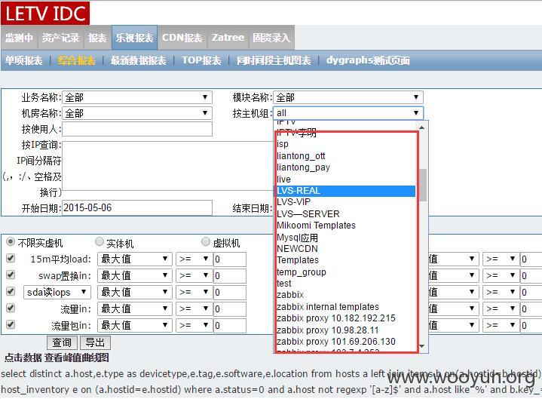Select the 不限实虚机 radio button
The image size is (542, 399).
11,241
